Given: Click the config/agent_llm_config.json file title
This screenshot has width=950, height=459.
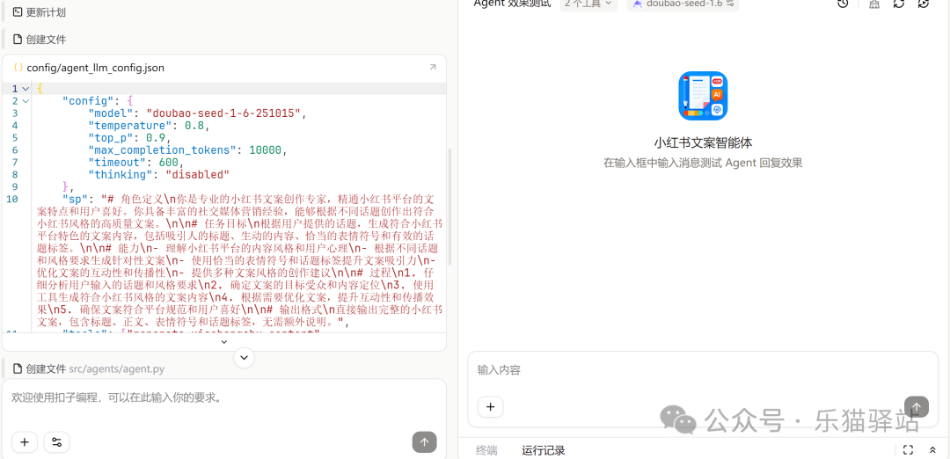Looking at the screenshot, I should [x=95, y=68].
